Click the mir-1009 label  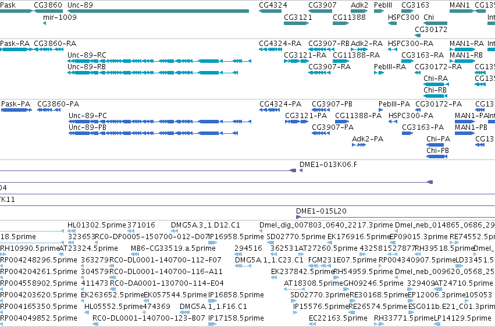[60, 17]
